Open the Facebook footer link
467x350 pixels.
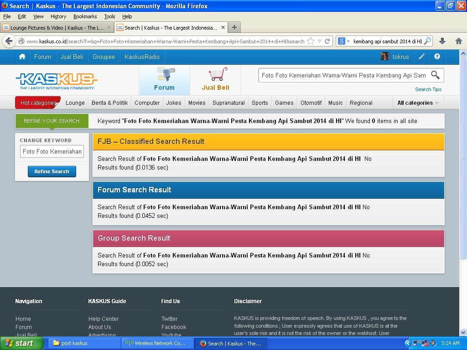pyautogui.click(x=174, y=327)
